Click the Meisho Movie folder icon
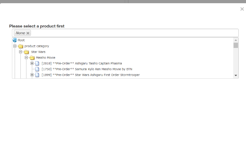The width and height of the screenshot is (246, 148). click(32, 58)
